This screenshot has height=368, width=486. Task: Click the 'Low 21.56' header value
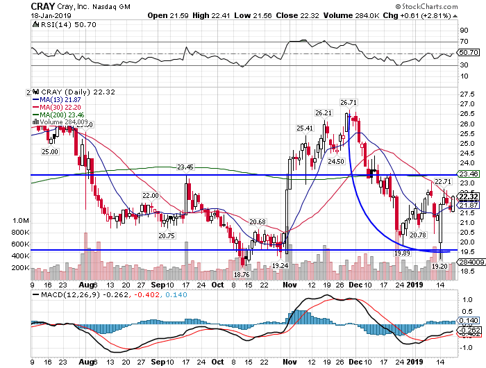pyautogui.click(x=253, y=15)
